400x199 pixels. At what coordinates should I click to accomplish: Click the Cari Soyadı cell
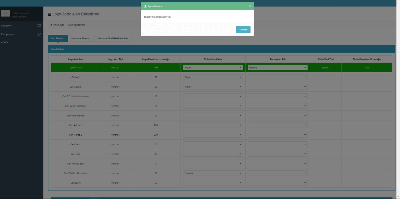[75, 87]
